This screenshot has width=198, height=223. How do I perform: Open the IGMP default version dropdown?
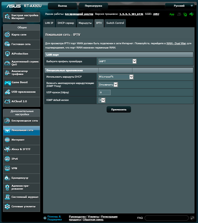click(102, 100)
